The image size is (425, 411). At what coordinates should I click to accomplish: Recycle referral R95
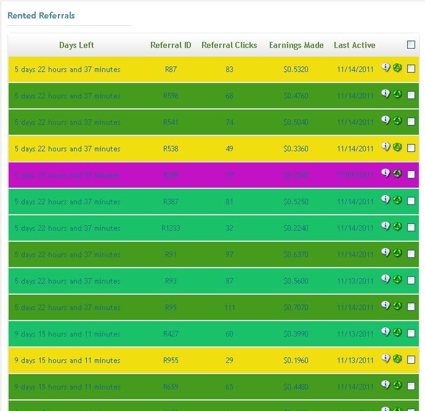click(x=397, y=306)
